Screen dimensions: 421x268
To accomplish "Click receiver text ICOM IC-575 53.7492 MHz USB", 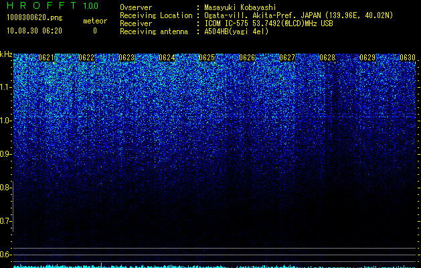I will (268, 23).
